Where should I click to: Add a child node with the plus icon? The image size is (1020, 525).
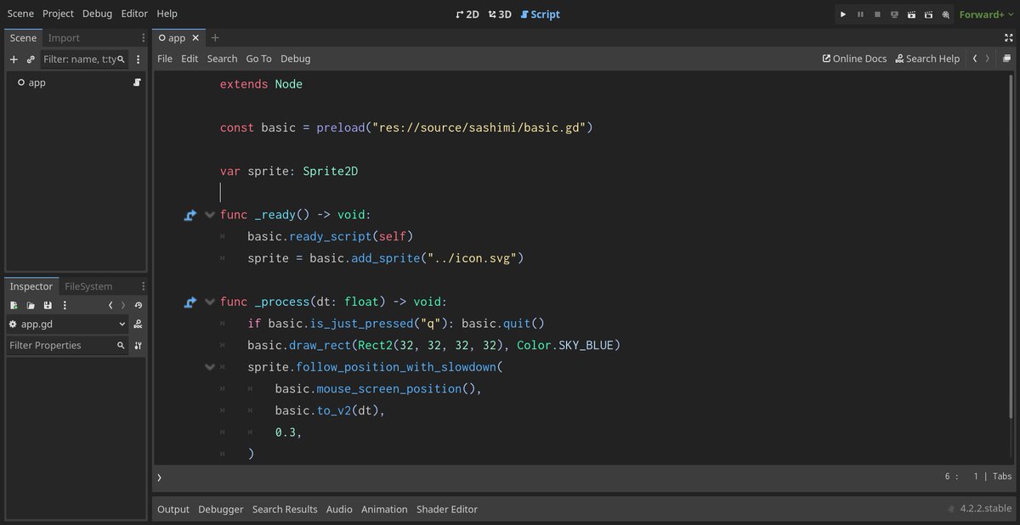tap(12, 59)
